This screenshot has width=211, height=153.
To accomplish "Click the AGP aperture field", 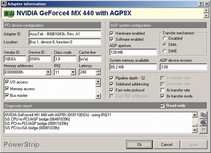I will pyautogui.click(x=133, y=52).
